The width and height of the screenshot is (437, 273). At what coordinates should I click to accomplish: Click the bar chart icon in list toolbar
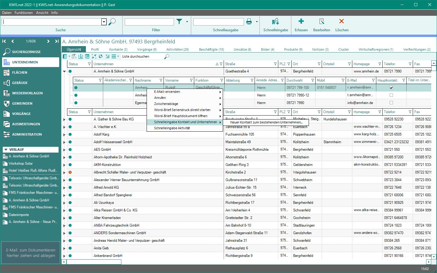(x=107, y=56)
